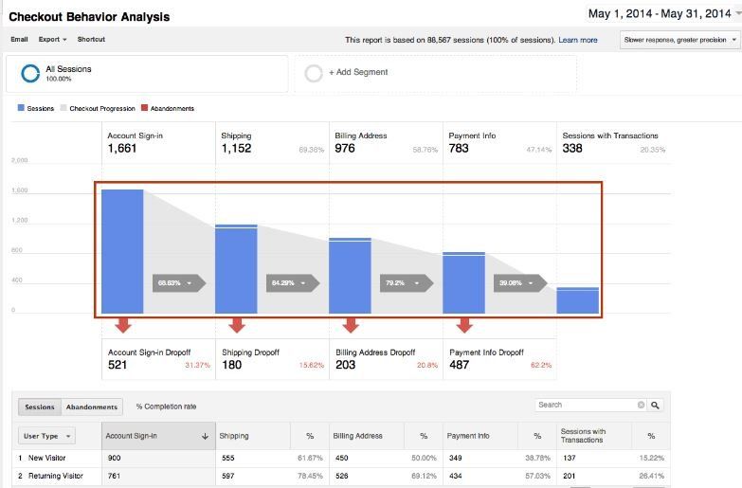Click the + Add Segment box

click(435, 73)
